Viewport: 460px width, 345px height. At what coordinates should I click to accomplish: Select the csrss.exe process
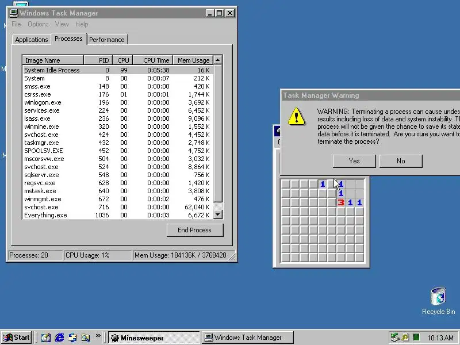[118, 94]
